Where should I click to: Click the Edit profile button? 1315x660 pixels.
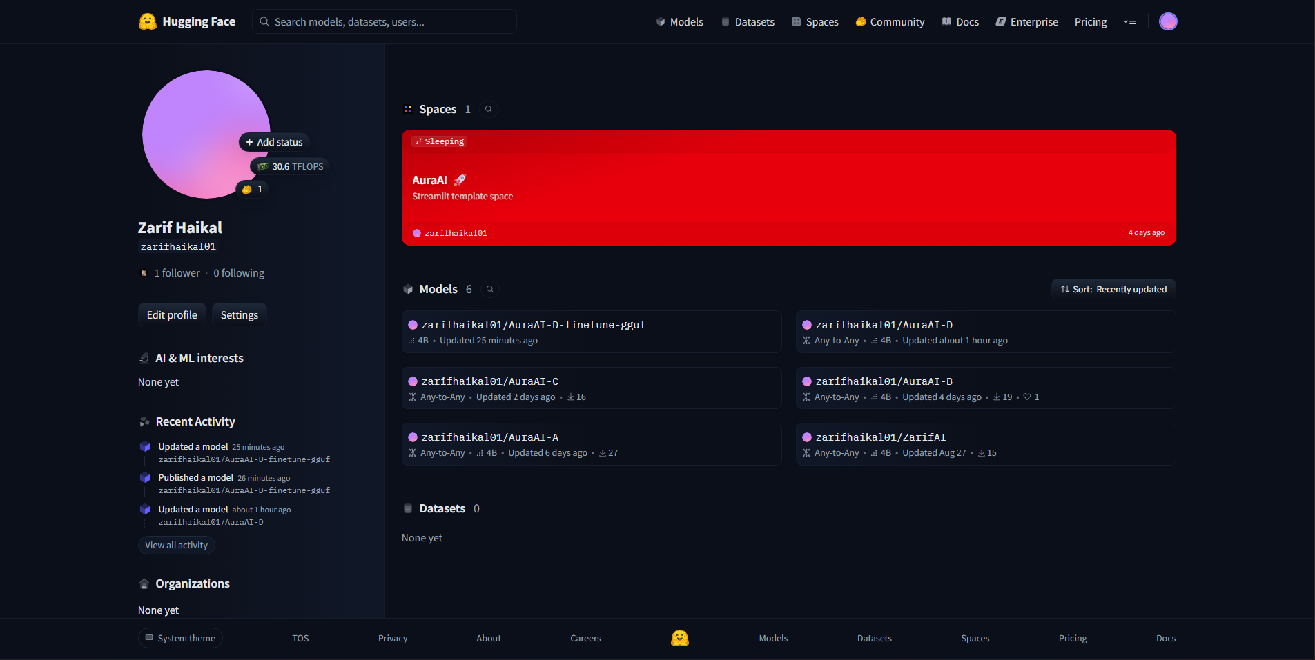point(172,314)
